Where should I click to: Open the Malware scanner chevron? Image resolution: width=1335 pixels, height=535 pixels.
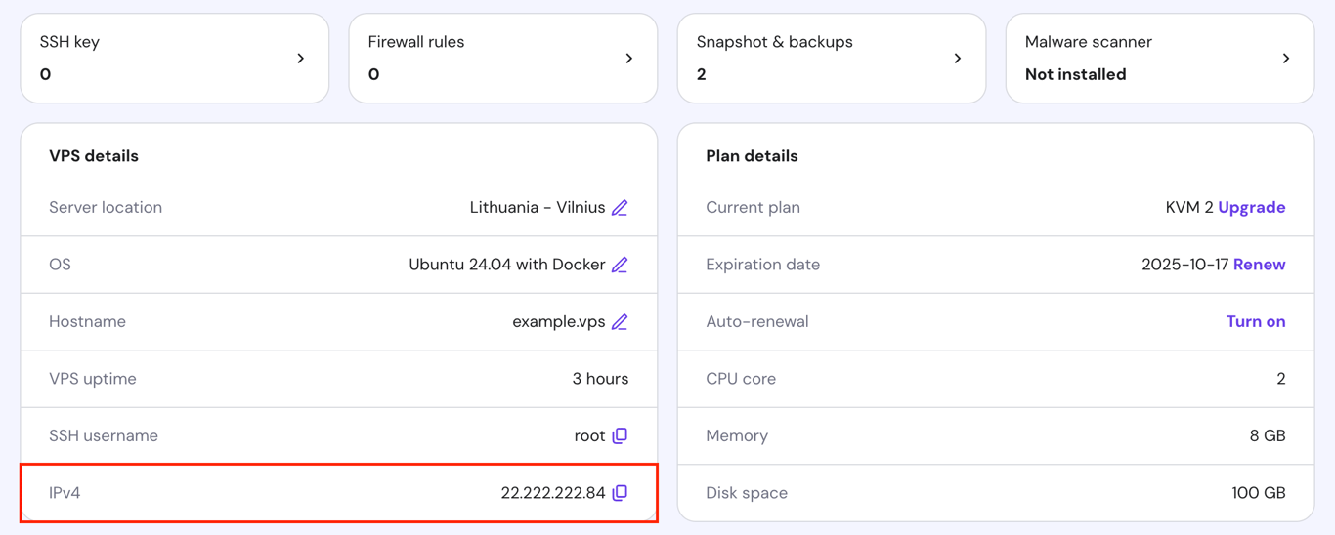(1286, 59)
